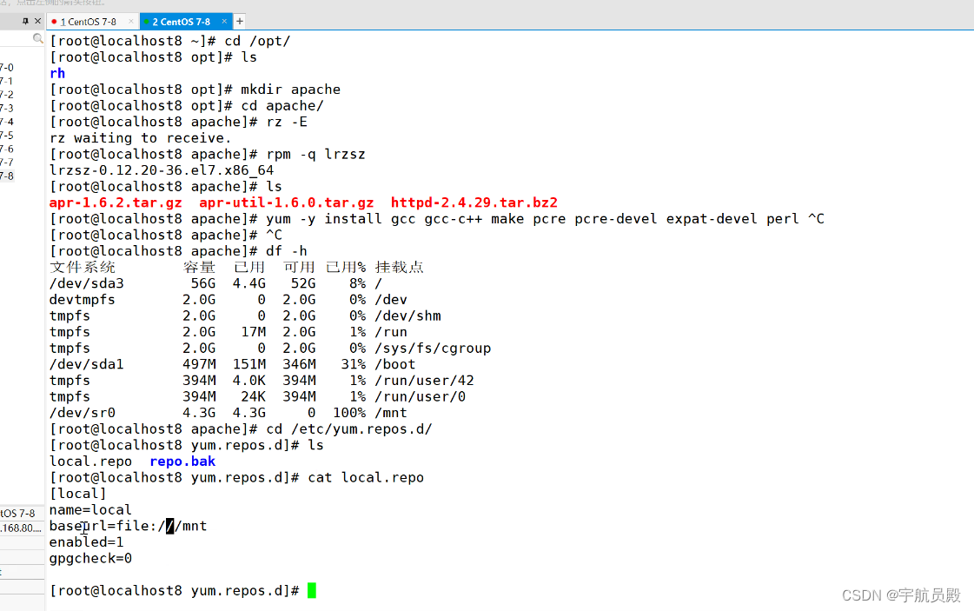The height and width of the screenshot is (611, 974).
Task: Pick session 7-5 from the list
Action: coord(7,136)
